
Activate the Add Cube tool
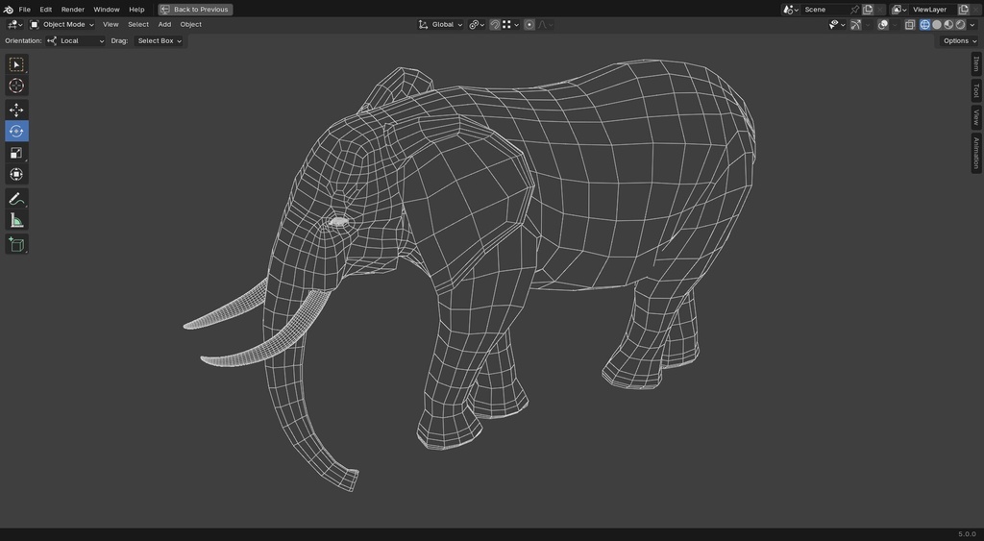(16, 244)
